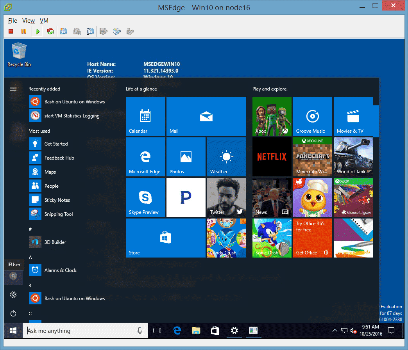This screenshot has height=350, width=408.
Task: Open Sticky Notes
Action: (50, 200)
